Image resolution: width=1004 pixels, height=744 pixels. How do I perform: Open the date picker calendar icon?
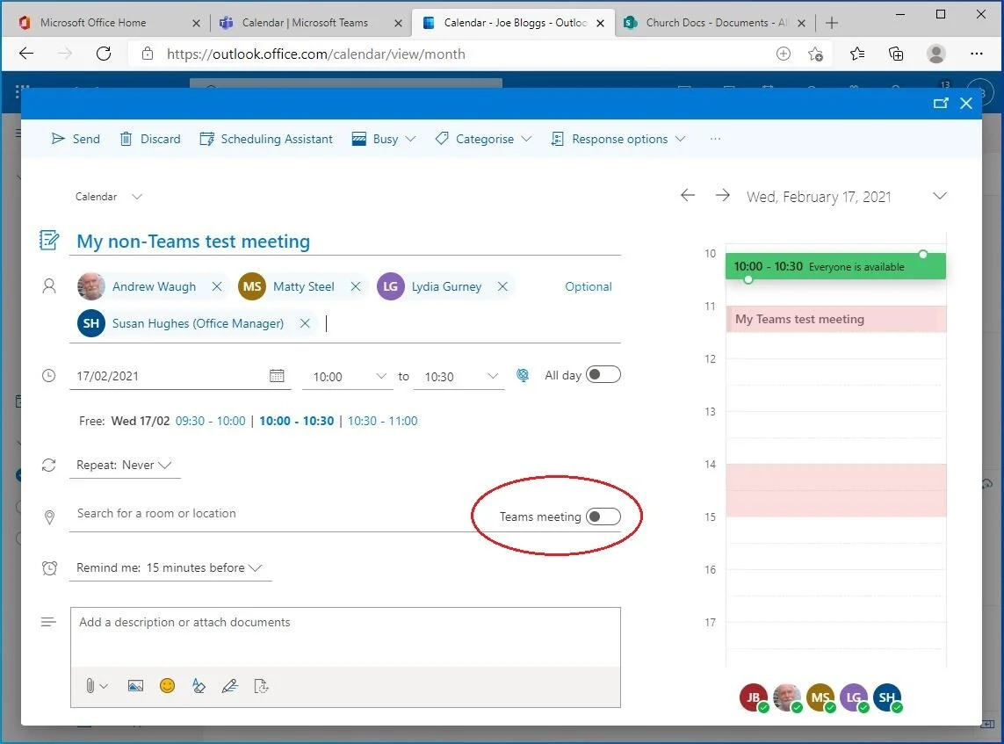click(277, 376)
